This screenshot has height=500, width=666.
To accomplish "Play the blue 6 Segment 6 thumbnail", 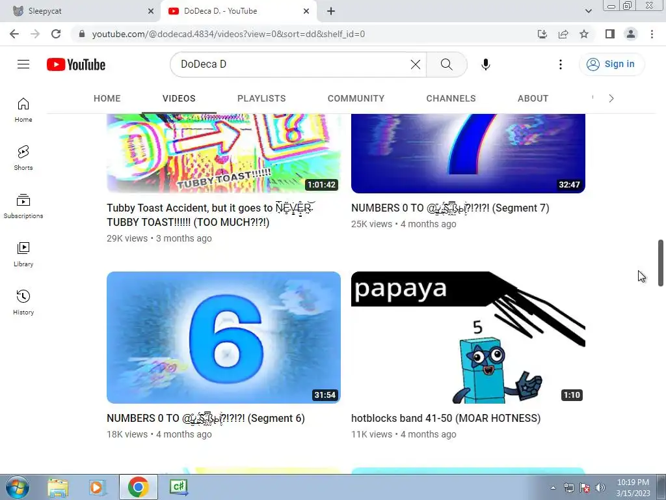I will [x=224, y=338].
